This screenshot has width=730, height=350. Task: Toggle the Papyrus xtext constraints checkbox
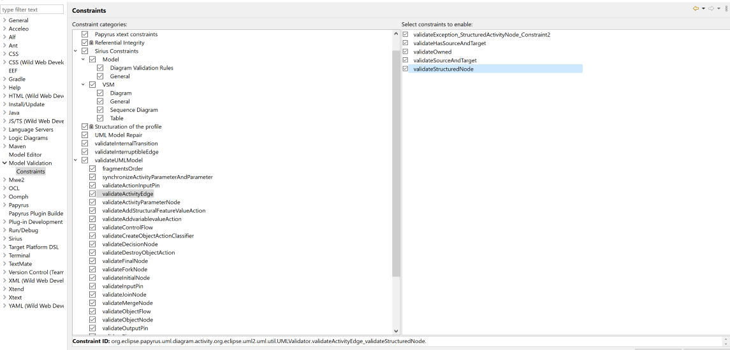85,34
